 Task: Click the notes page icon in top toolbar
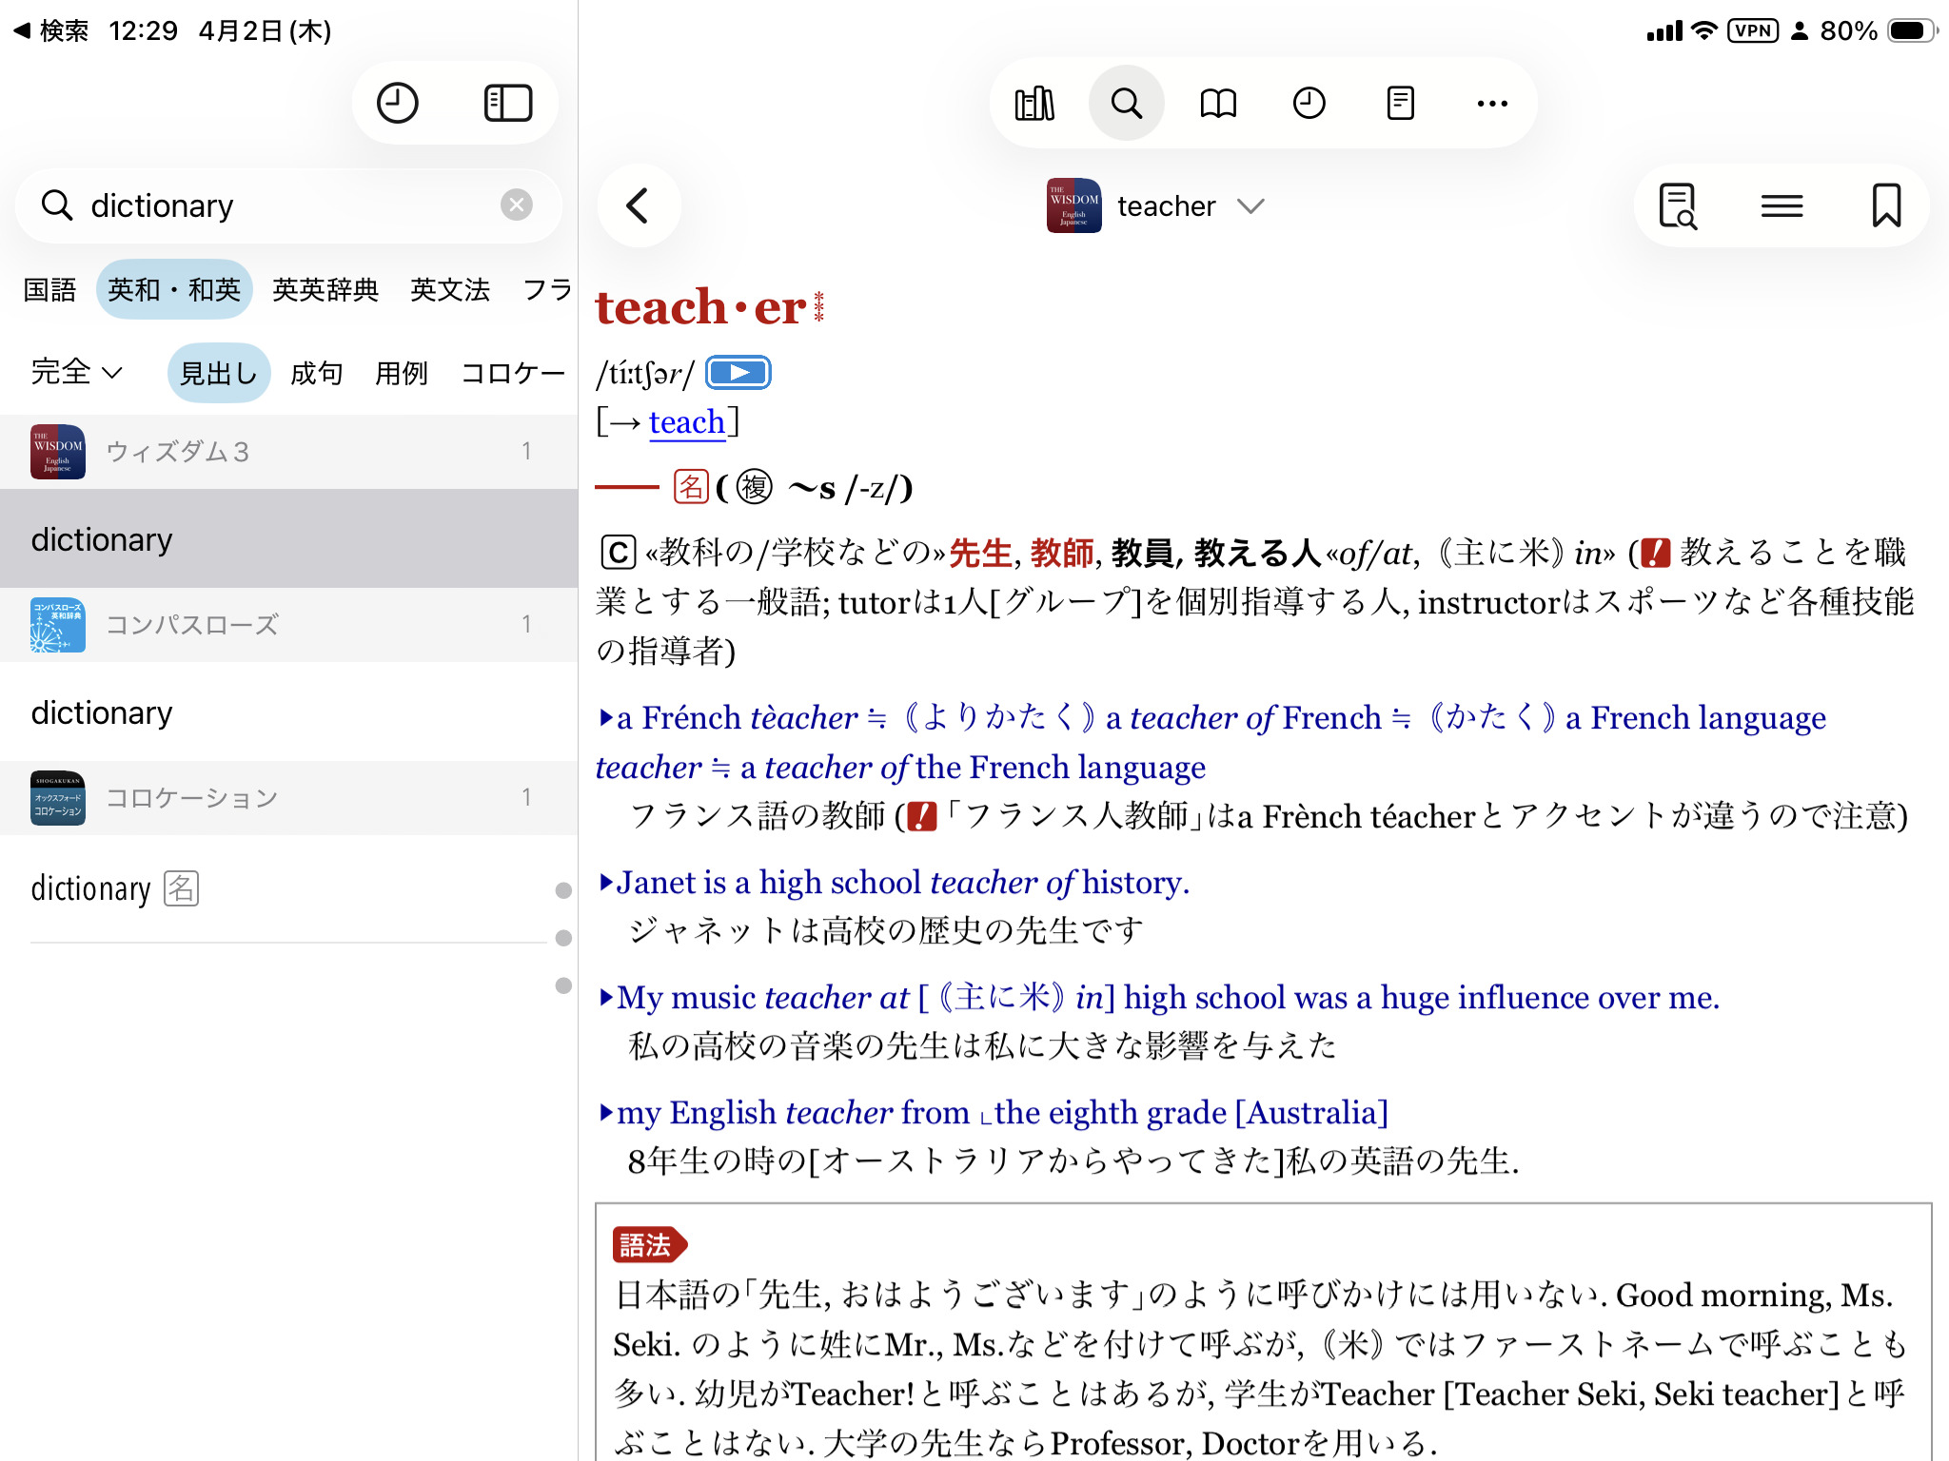pos(1400,103)
